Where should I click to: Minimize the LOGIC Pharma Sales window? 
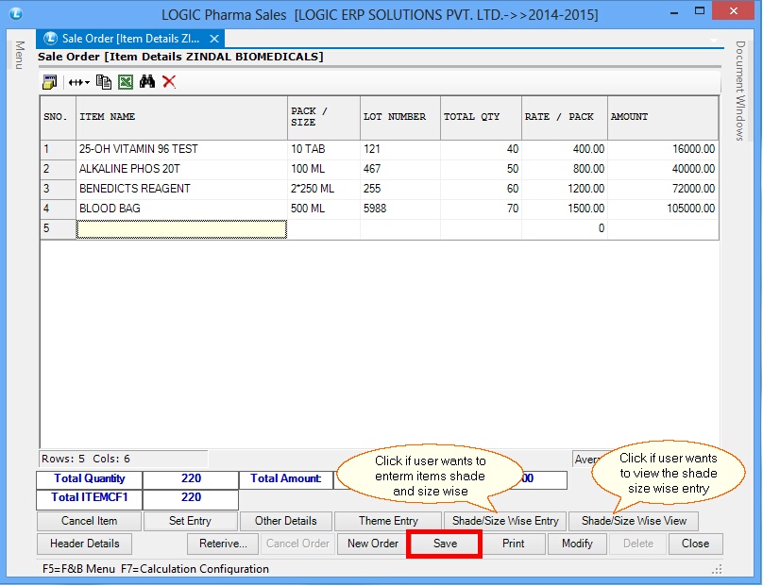[674, 12]
